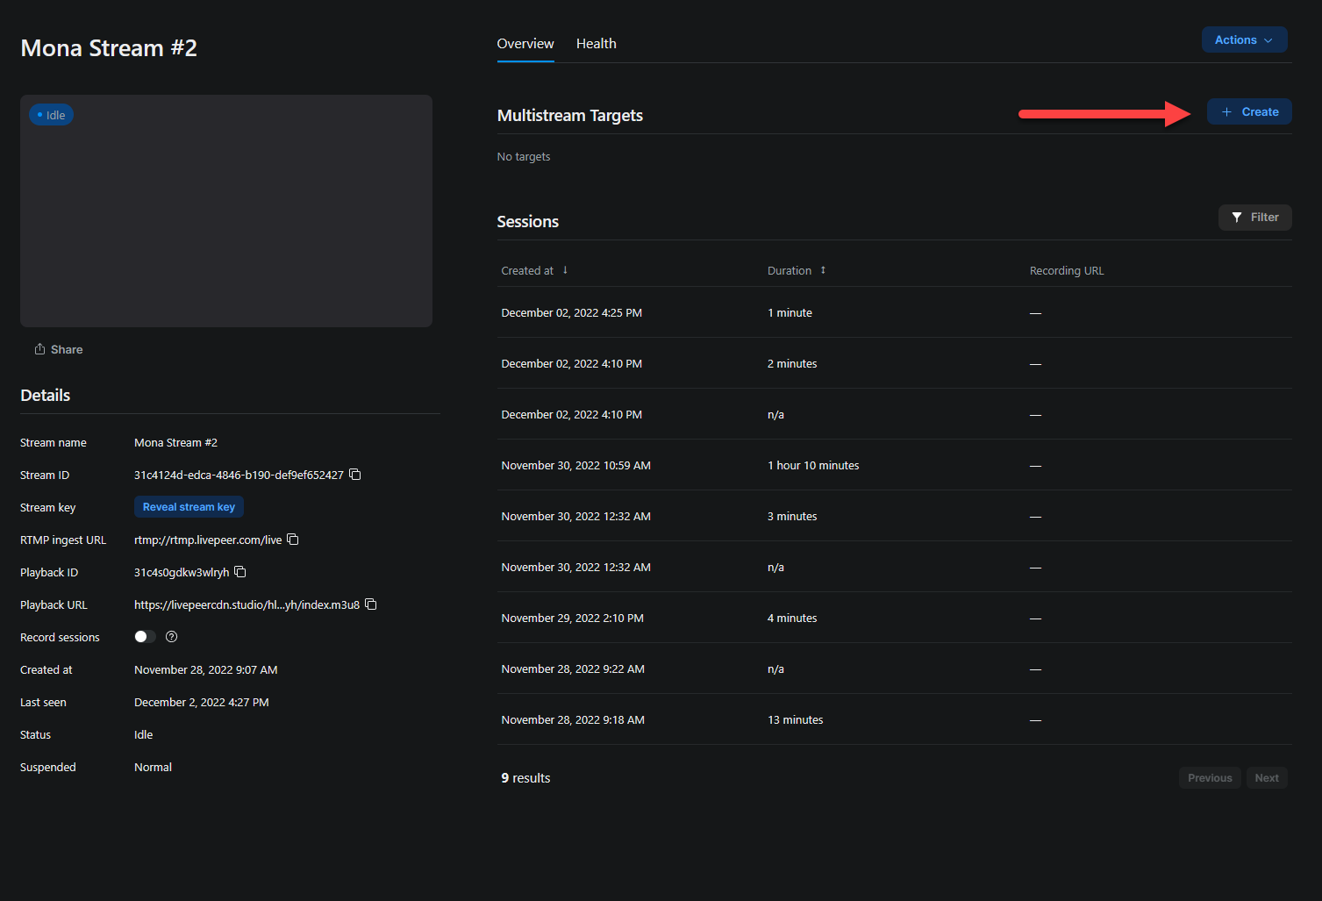This screenshot has height=901, width=1322.
Task: Sort sessions by Created at arrow
Action: 565,270
